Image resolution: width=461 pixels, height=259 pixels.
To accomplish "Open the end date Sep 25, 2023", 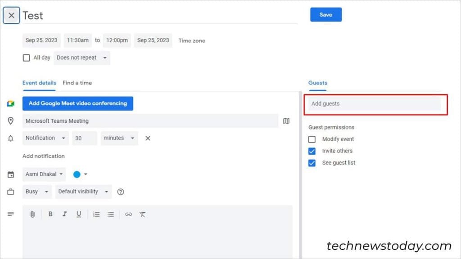I will pyautogui.click(x=153, y=40).
